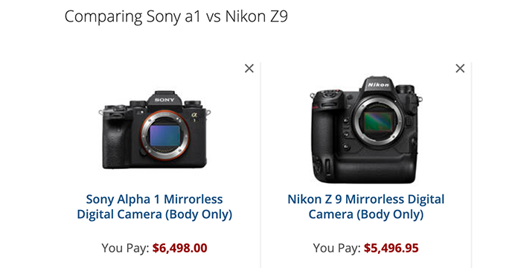Click the alpha 1 badge on Sony body
This screenshot has width=521, height=268.
point(194,117)
